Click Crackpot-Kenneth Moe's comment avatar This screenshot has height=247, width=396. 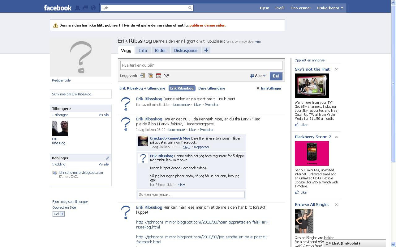point(143,141)
